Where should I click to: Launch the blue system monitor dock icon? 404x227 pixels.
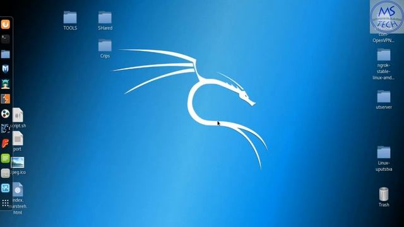point(6,188)
